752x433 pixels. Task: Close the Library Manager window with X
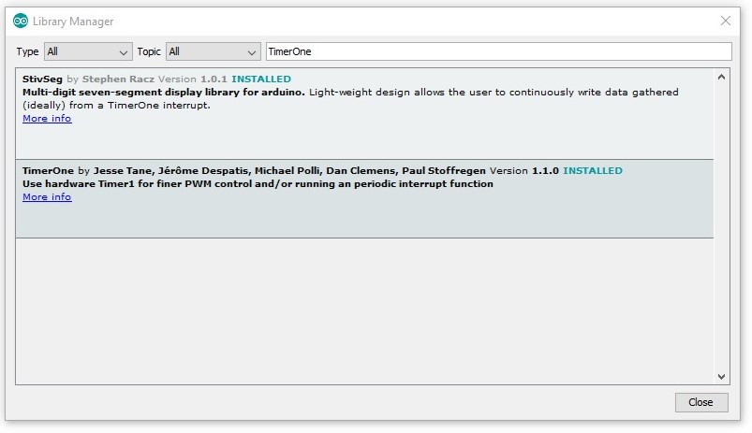(725, 21)
